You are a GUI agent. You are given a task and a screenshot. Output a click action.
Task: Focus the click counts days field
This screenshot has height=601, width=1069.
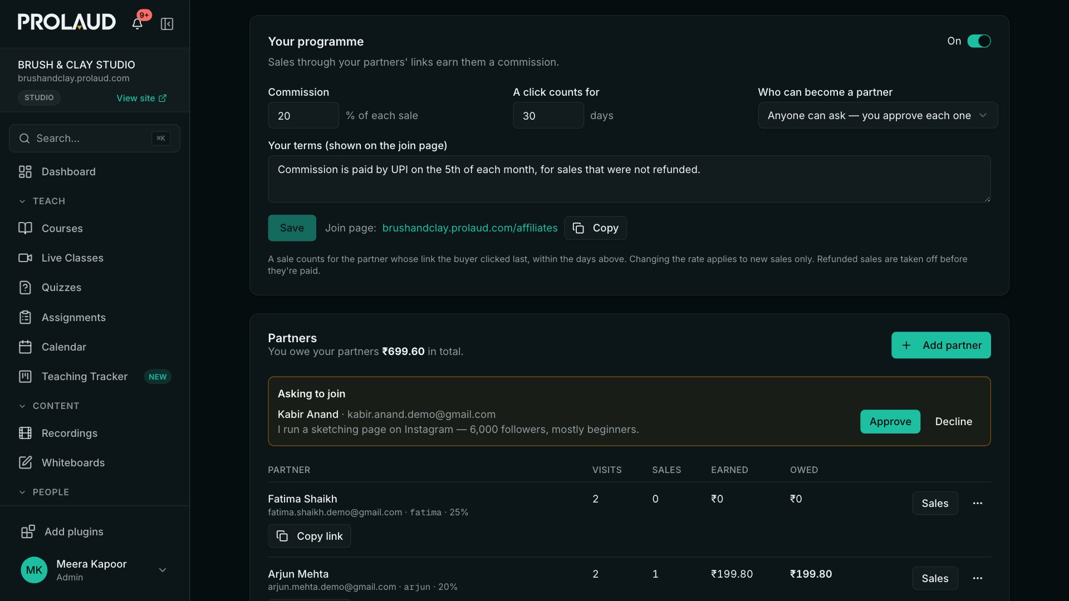pos(548,115)
